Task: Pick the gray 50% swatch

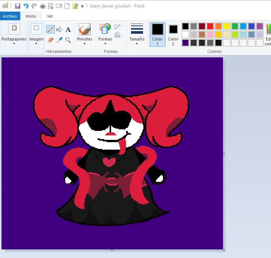Action: pos(194,26)
